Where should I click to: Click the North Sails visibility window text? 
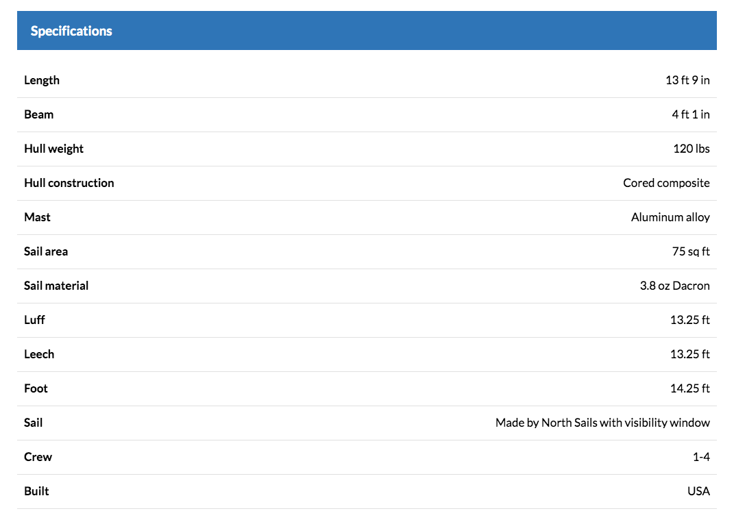coord(602,423)
